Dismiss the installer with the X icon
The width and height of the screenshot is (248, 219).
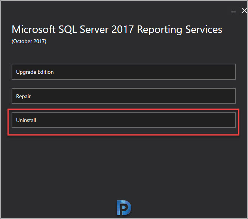(245, 10)
